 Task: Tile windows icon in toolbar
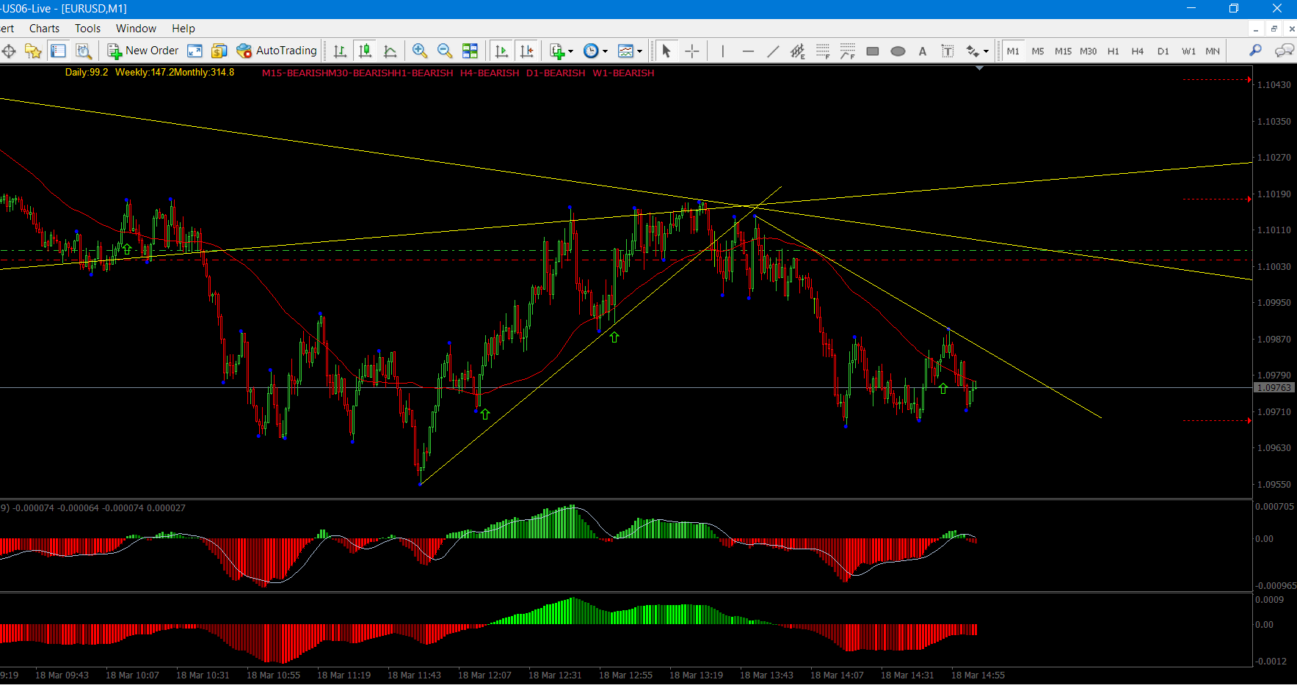470,51
